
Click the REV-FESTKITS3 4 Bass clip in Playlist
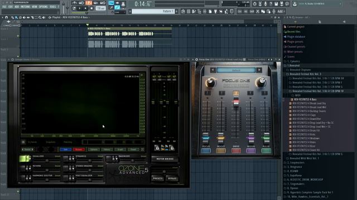tap(130, 33)
